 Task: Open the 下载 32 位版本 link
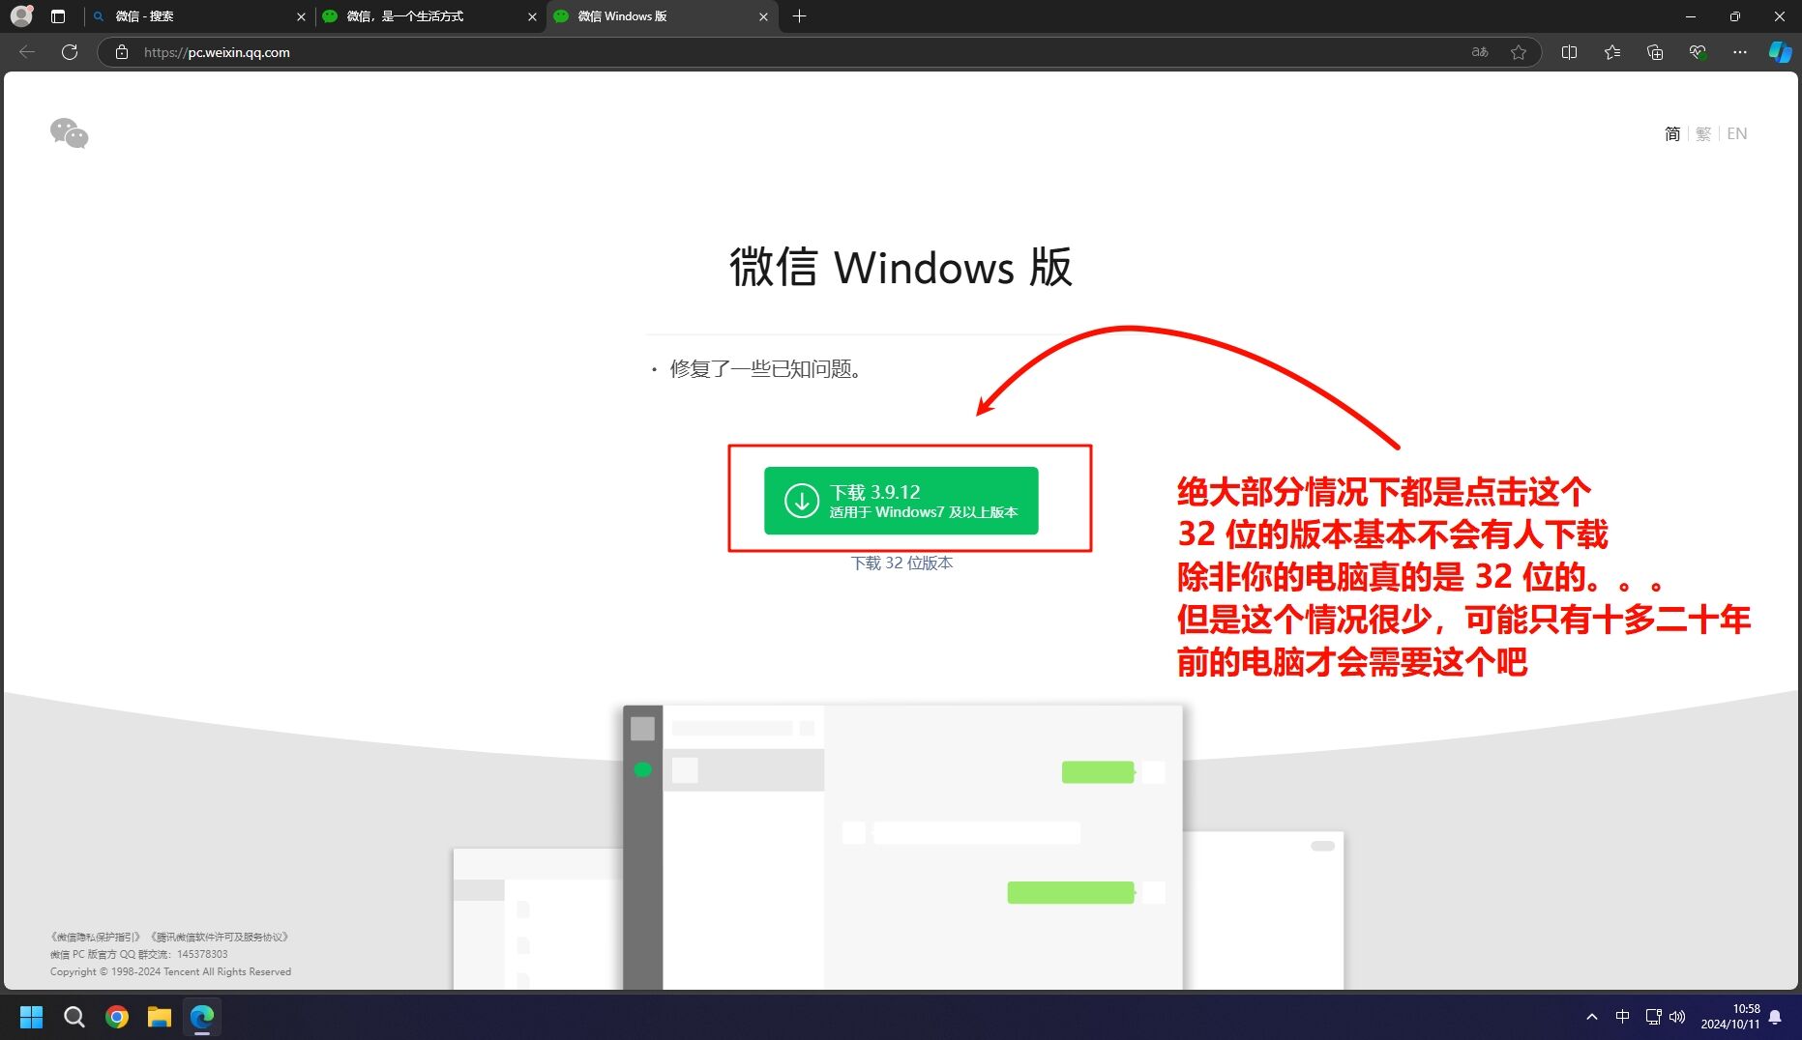point(901,563)
